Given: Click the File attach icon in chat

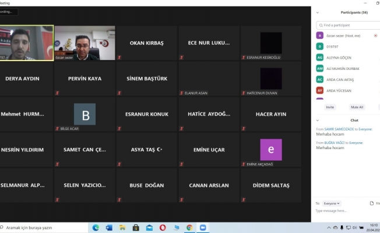Looking at the screenshot, I should point(372,203).
